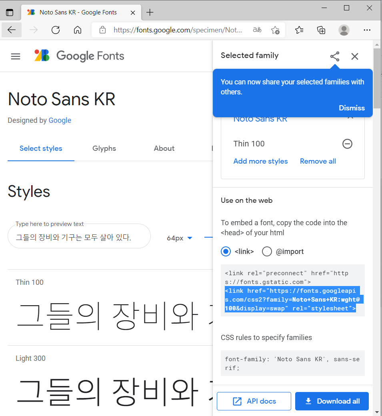Open a new browser tab
382x416 pixels.
pyautogui.click(x=150, y=12)
